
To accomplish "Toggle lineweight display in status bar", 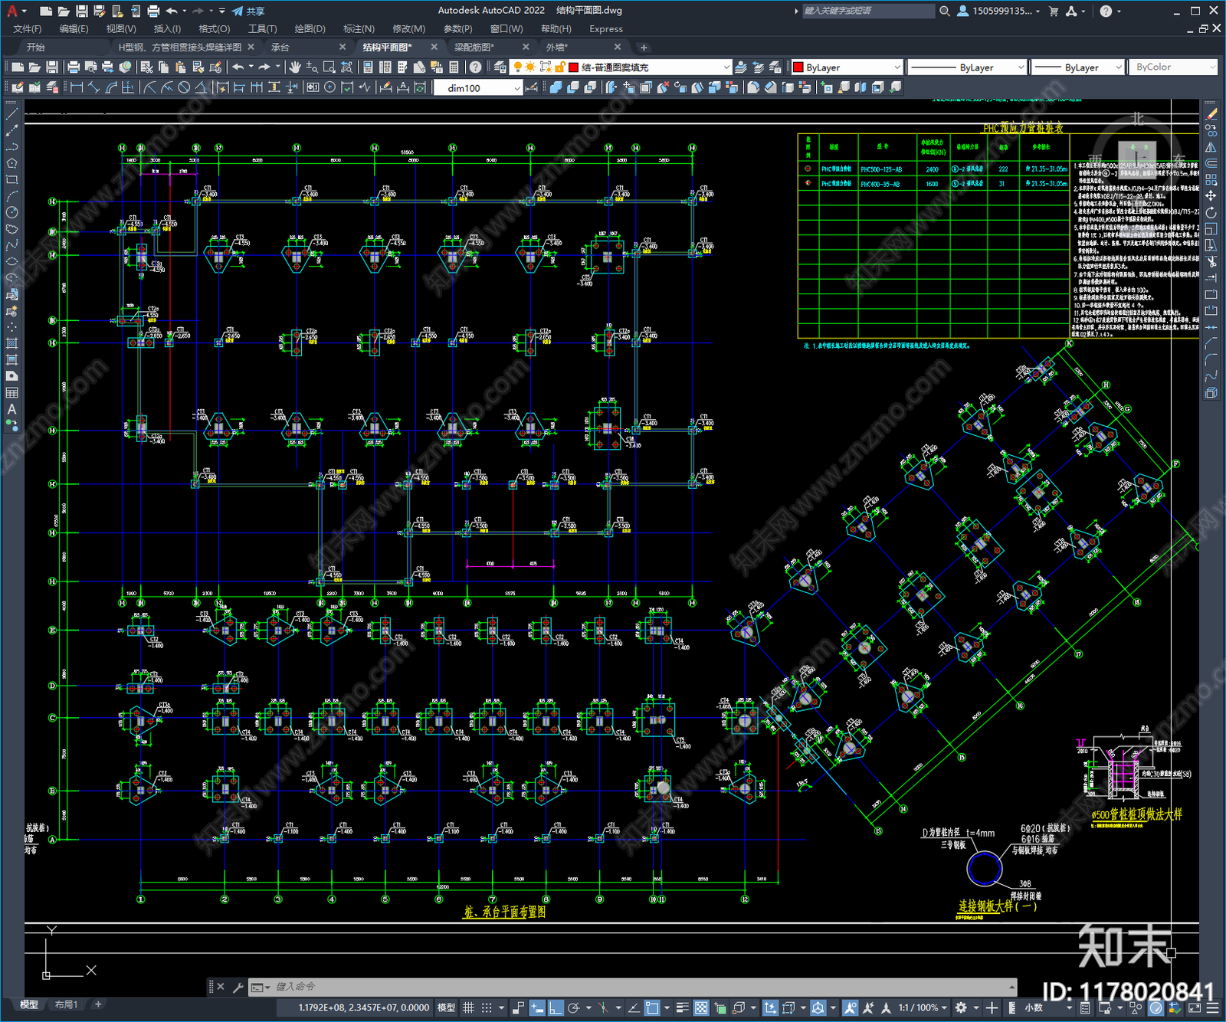I will click(682, 1007).
